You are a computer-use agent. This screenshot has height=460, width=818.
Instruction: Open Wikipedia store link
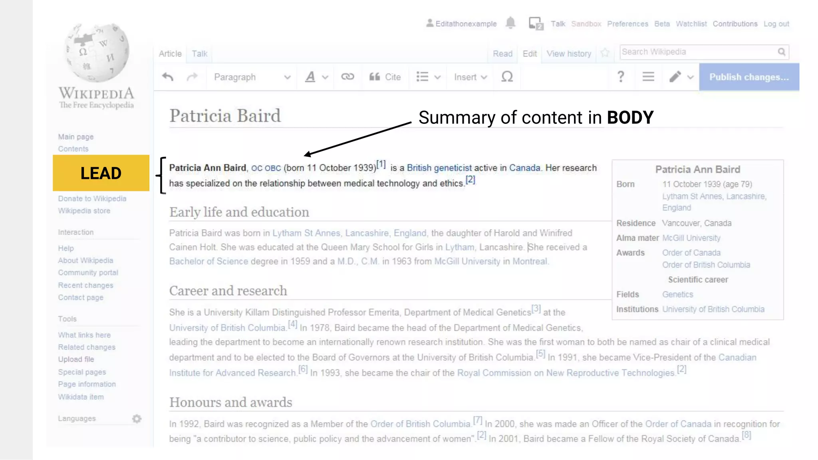pyautogui.click(x=84, y=210)
